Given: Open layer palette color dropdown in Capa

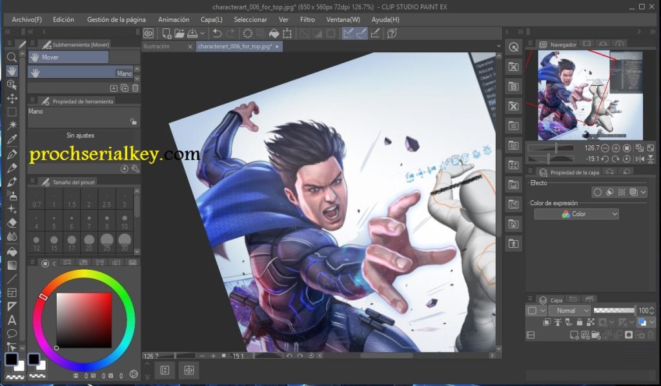Looking at the screenshot, I should pos(535,310).
